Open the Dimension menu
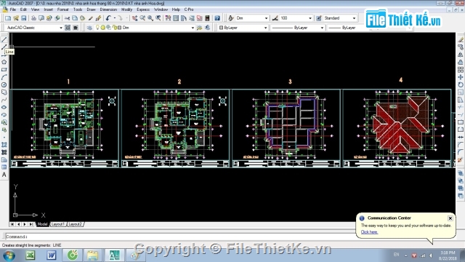Image resolution: width=465 pixels, height=262 pixels. click(108, 9)
